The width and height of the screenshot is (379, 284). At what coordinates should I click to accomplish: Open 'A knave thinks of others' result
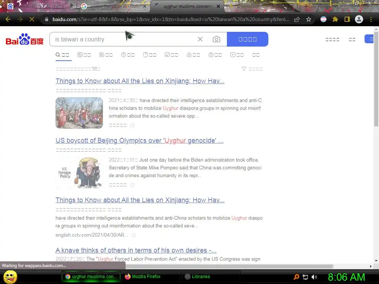click(136, 250)
